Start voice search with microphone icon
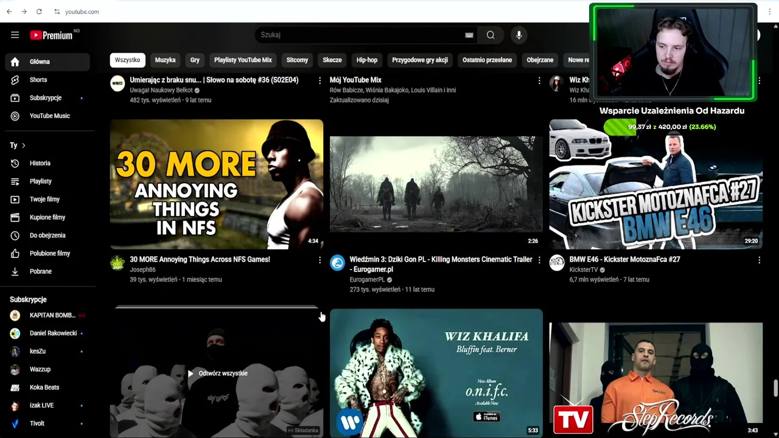779x438 pixels. coord(519,35)
